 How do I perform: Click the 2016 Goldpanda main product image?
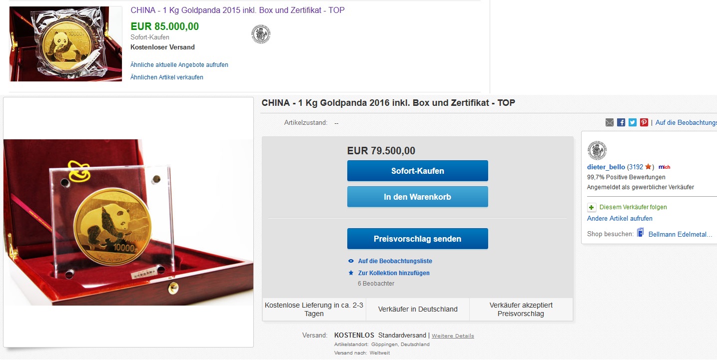pos(128,222)
